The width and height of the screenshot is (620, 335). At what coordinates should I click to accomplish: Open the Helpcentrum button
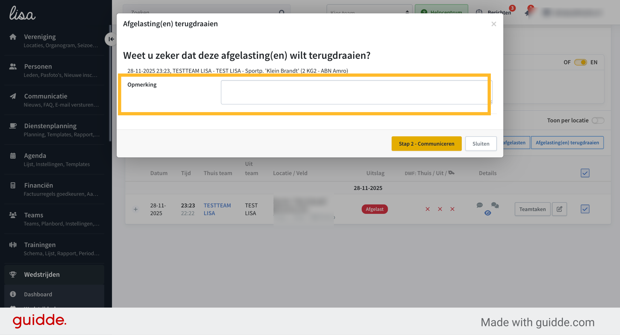tap(441, 10)
